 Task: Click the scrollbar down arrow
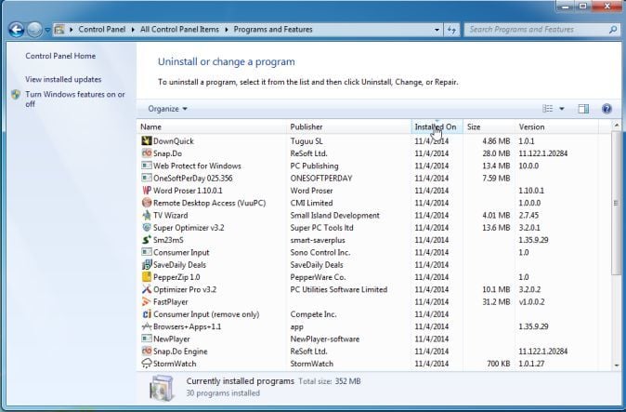pyautogui.click(x=616, y=365)
